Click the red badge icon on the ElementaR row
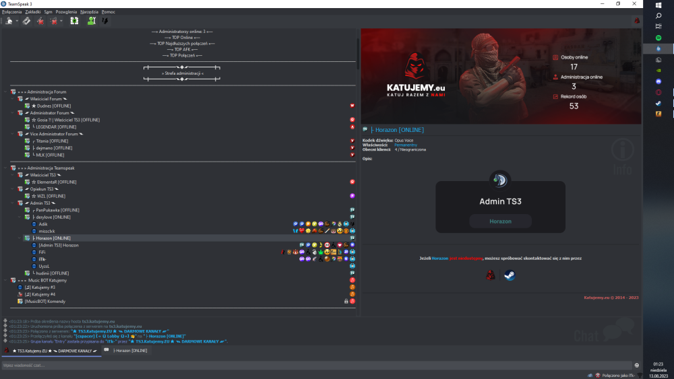 tap(352, 182)
